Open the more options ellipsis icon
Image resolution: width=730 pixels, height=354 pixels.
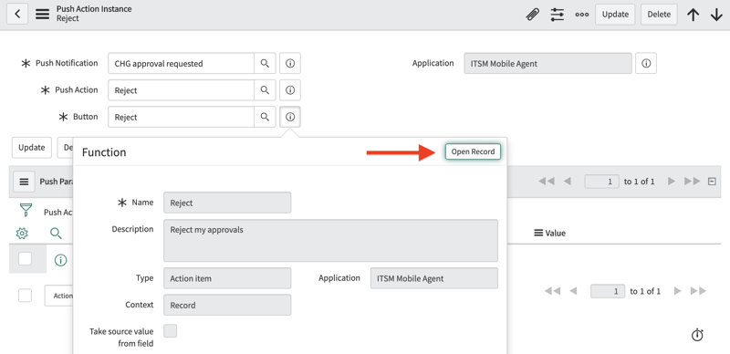(581, 15)
